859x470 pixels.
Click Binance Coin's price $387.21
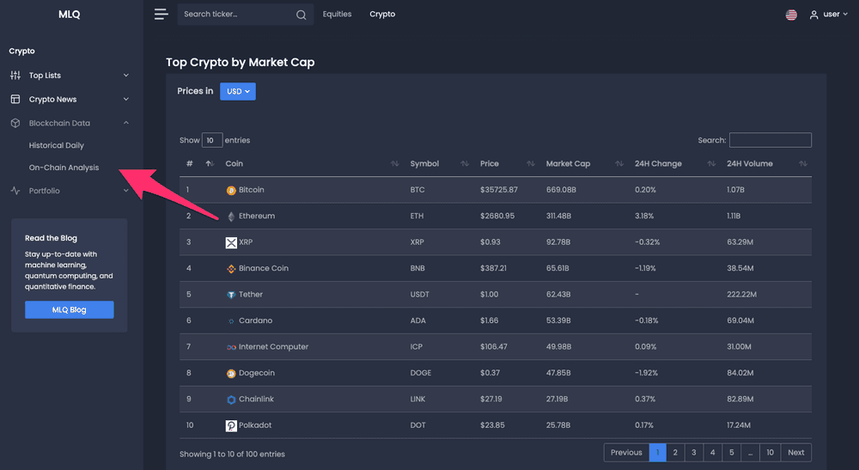[x=494, y=268]
